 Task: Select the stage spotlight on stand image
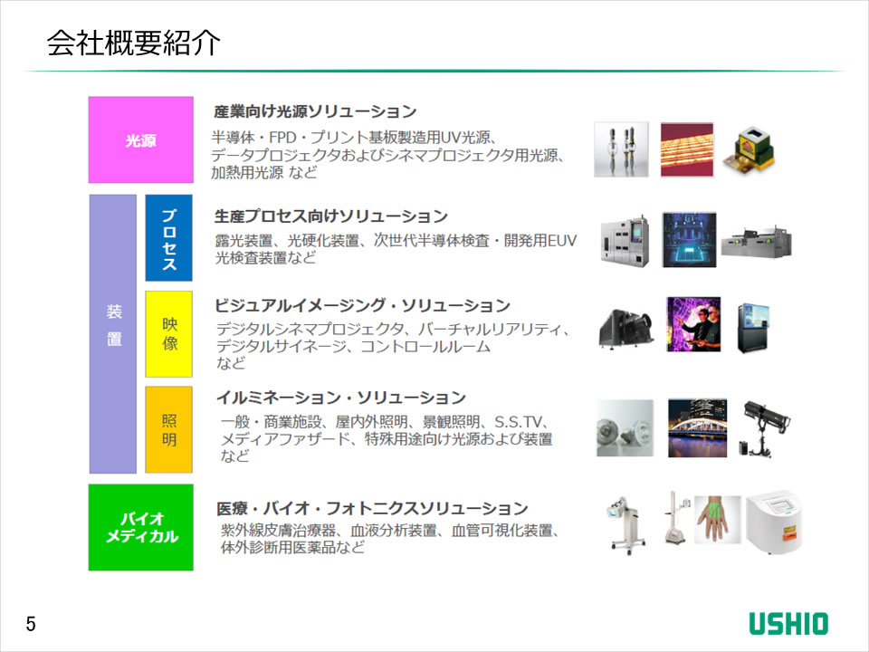tap(764, 427)
